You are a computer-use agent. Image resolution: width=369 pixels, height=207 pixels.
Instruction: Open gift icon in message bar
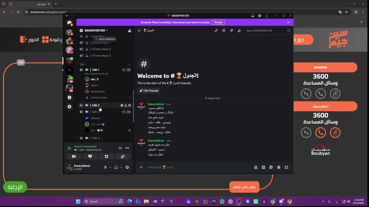coord(256,167)
